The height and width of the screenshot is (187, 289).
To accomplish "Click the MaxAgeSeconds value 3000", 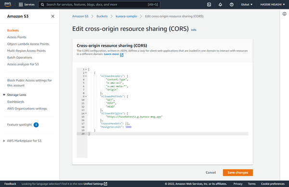I will [x=128, y=127].
